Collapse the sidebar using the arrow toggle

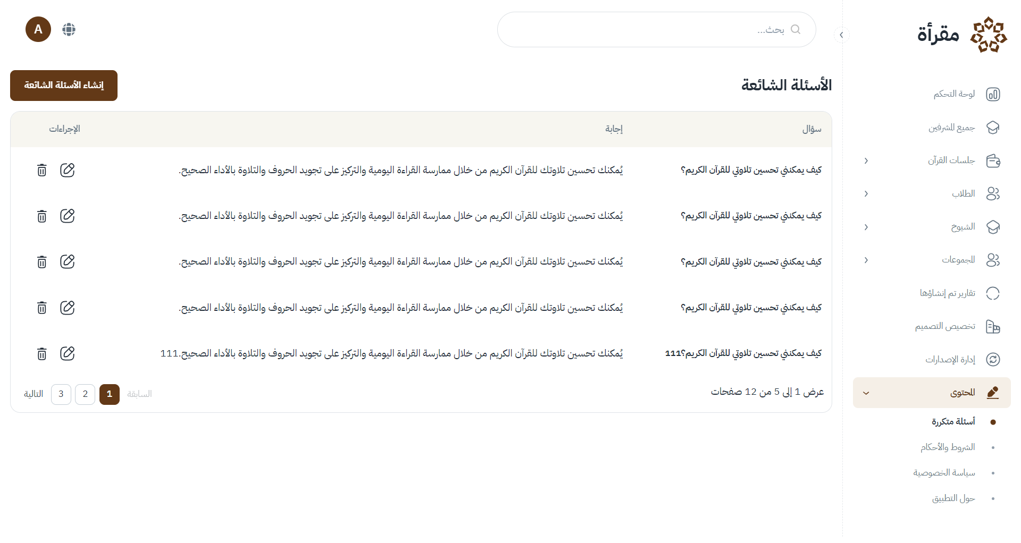click(841, 35)
